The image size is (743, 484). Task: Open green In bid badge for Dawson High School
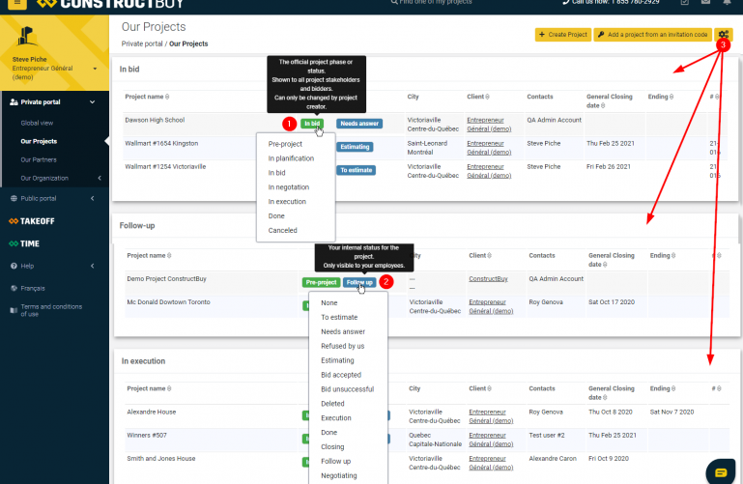pyautogui.click(x=312, y=124)
